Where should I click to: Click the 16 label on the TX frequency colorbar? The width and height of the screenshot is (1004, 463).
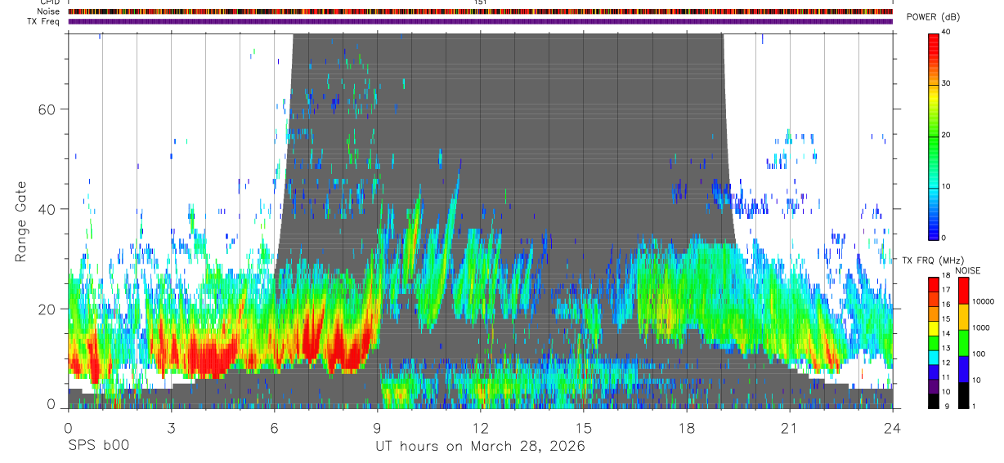pyautogui.click(x=945, y=305)
